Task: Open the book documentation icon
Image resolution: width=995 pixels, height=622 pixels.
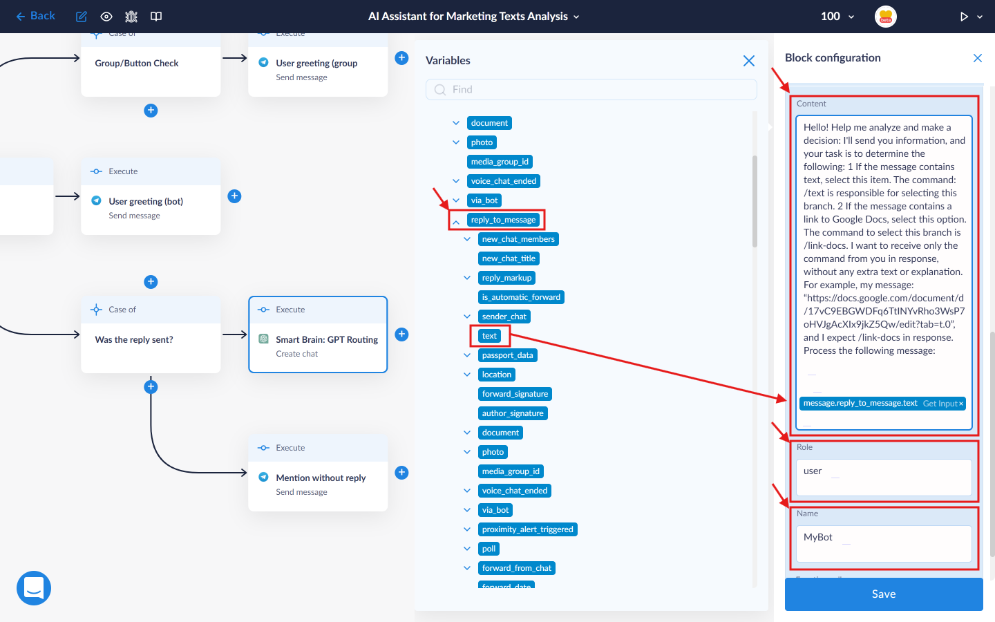Action: point(156,17)
